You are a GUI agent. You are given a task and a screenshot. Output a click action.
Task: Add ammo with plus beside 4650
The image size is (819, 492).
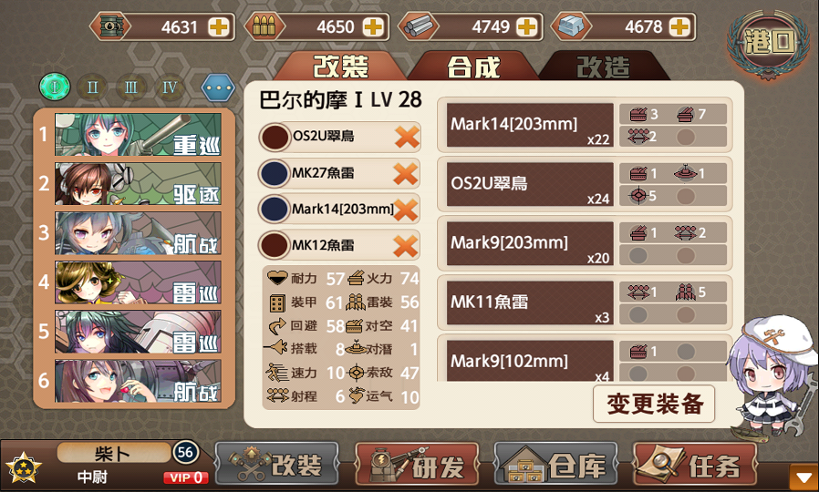(x=373, y=26)
